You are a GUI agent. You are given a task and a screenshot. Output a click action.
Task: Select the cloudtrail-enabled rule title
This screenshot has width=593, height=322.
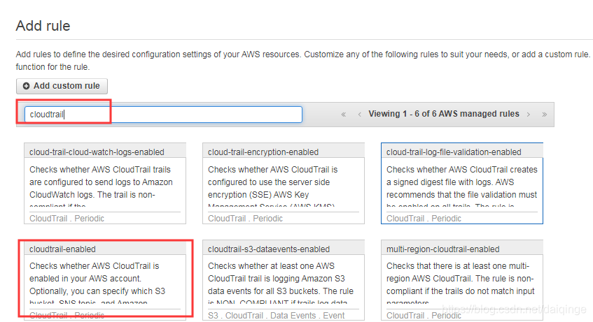click(x=62, y=249)
